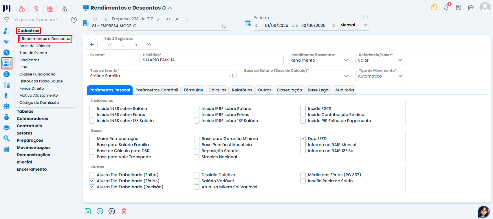Open the Mensal period dropdown
The image size is (493, 219).
354,25
